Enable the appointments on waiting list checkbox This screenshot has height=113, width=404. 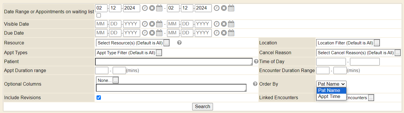point(99,16)
